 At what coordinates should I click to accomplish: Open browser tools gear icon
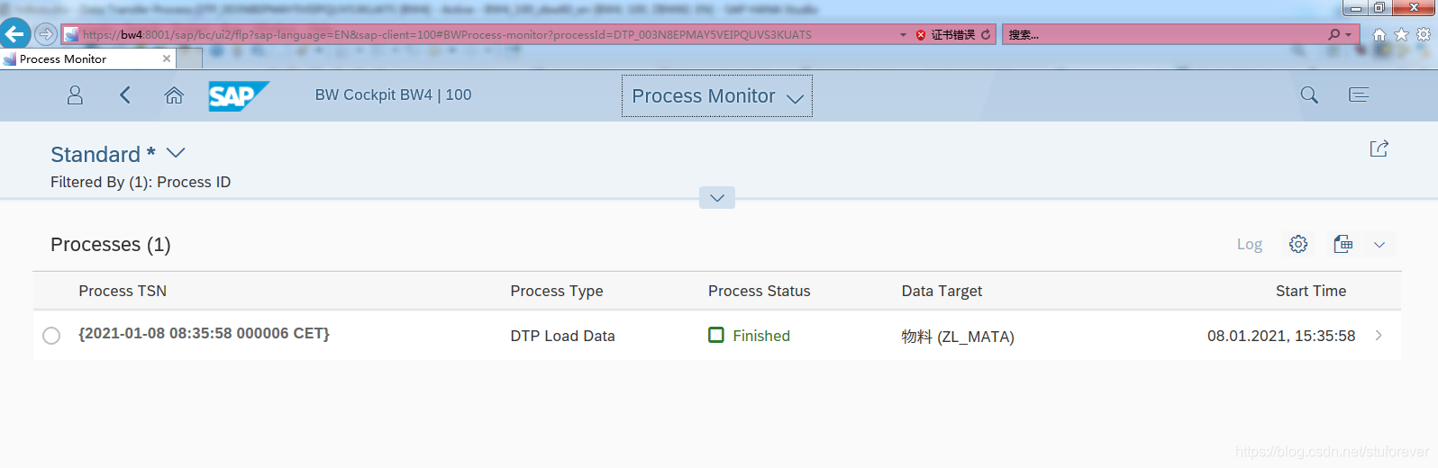click(1424, 34)
